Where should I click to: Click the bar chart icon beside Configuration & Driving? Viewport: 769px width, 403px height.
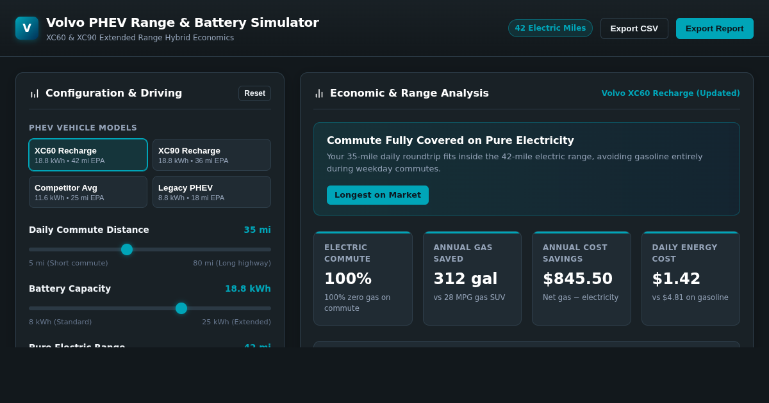click(35, 93)
